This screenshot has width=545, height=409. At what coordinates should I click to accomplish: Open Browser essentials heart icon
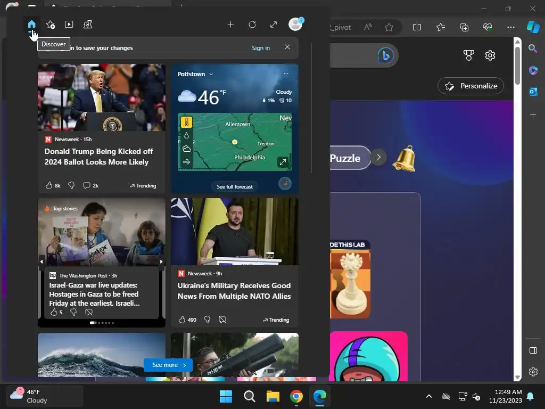[488, 27]
